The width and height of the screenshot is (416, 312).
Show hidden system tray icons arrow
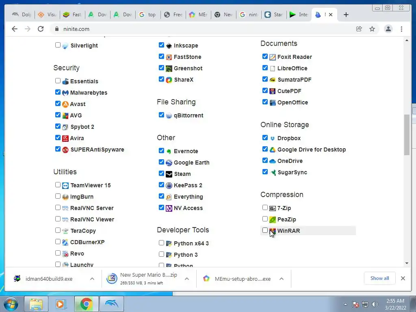(x=345, y=304)
